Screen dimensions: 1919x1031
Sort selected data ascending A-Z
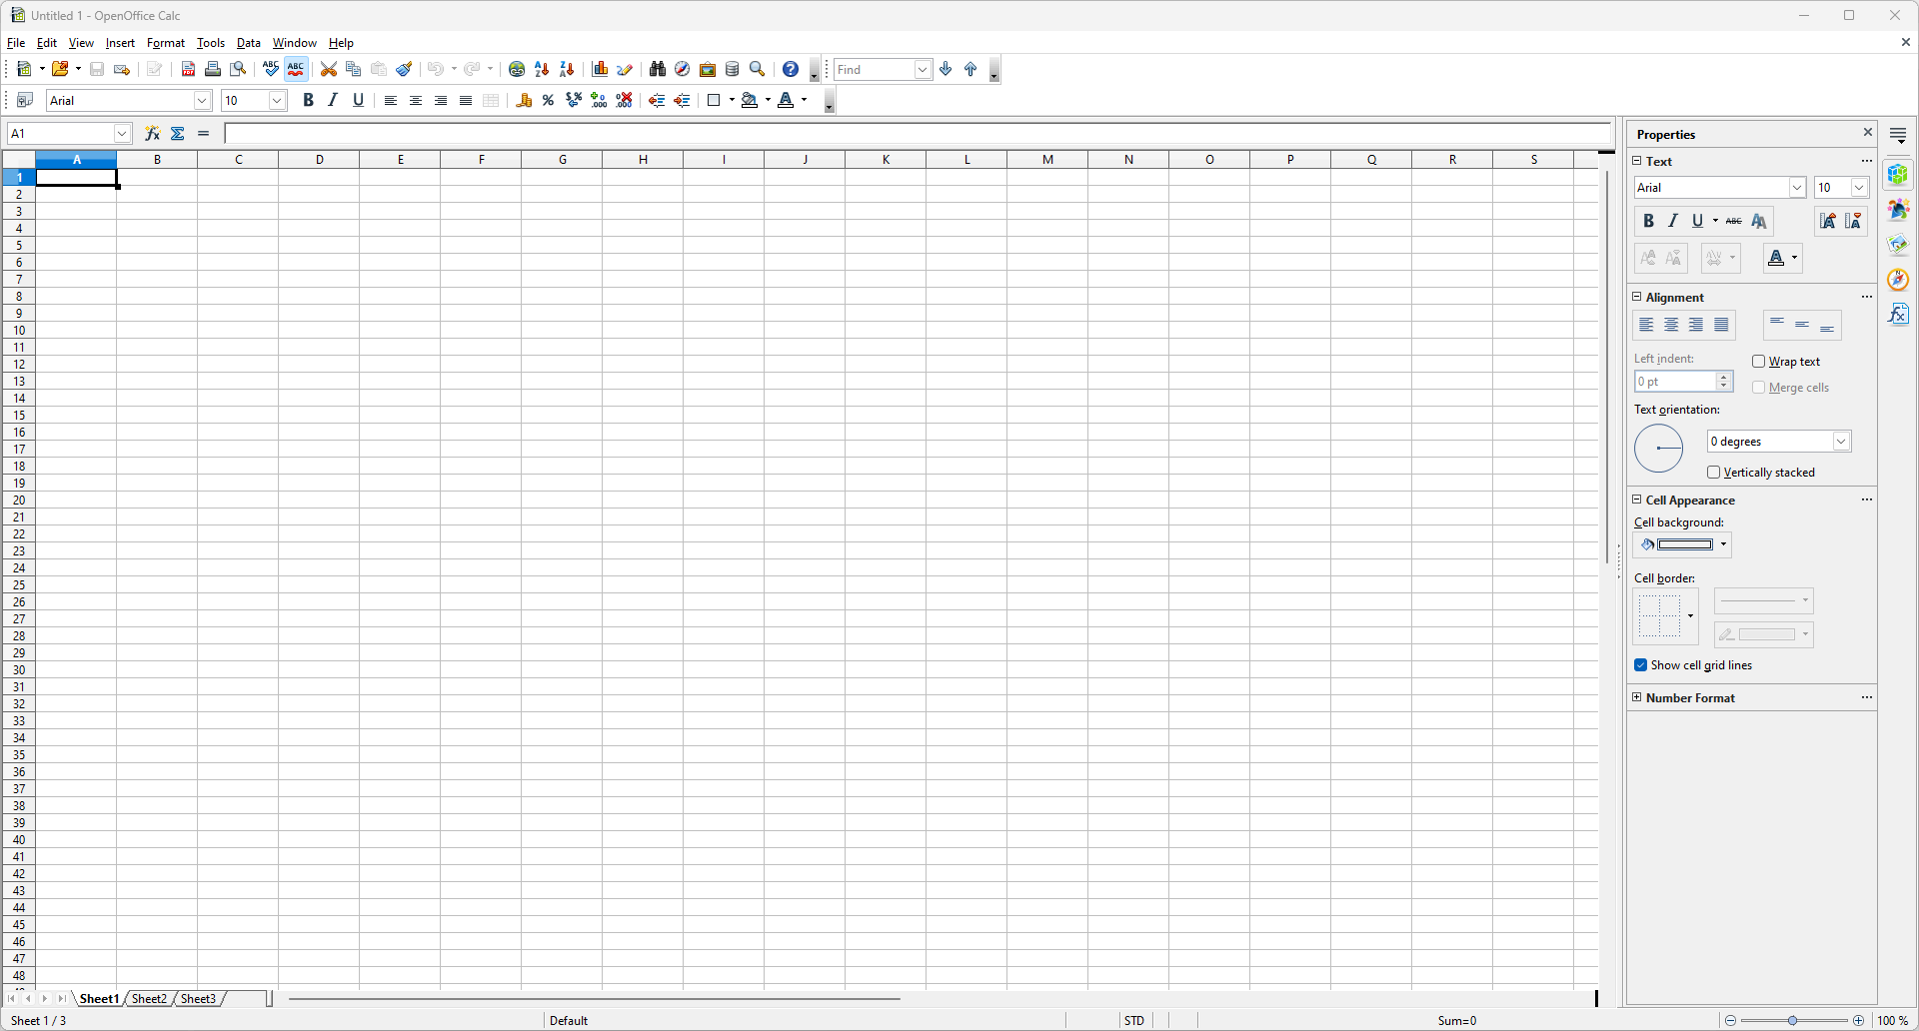coord(541,69)
